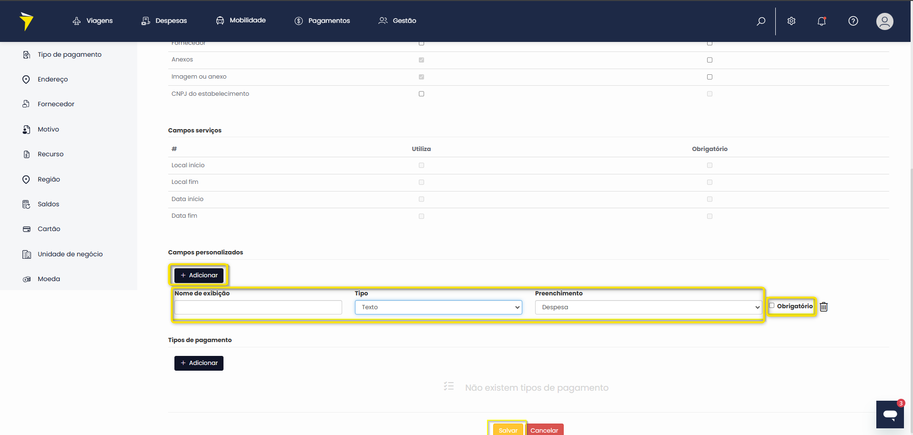Open Motivo in the sidebar
This screenshot has height=435, width=913.
[x=48, y=130]
